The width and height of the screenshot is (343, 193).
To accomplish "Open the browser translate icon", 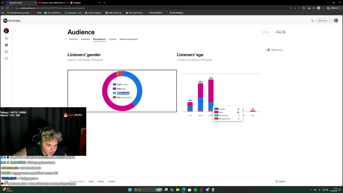I will coord(295,8).
